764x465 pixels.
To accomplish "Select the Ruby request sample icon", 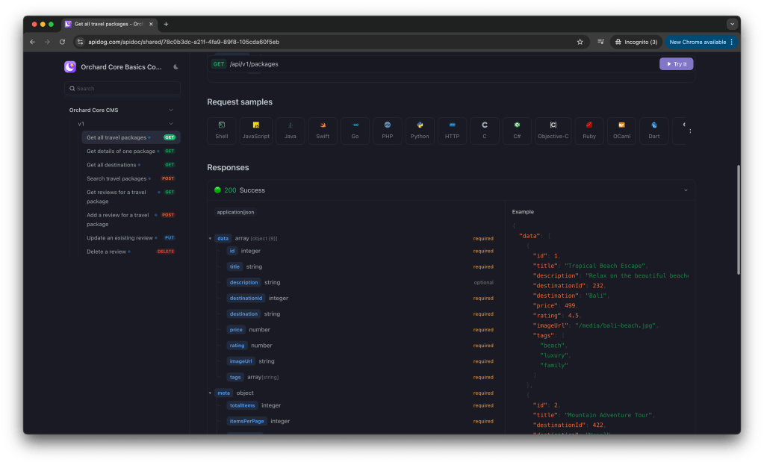I will click(x=589, y=130).
